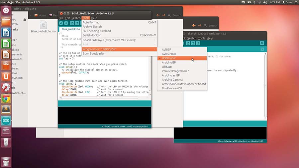This screenshot has height=168, width=299.
Task: Click Search in Blink_HelloEcho file manager
Action: [175, 15]
